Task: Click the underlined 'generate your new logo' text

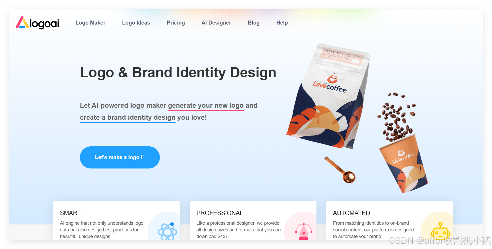Action: [x=206, y=106]
